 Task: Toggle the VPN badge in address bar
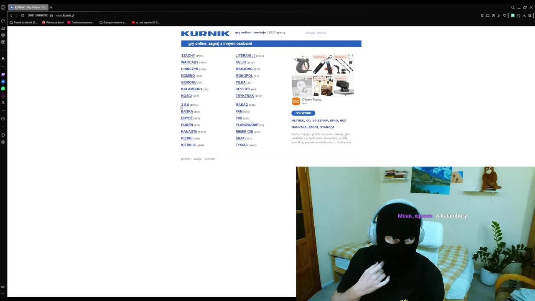pyautogui.click(x=31, y=15)
